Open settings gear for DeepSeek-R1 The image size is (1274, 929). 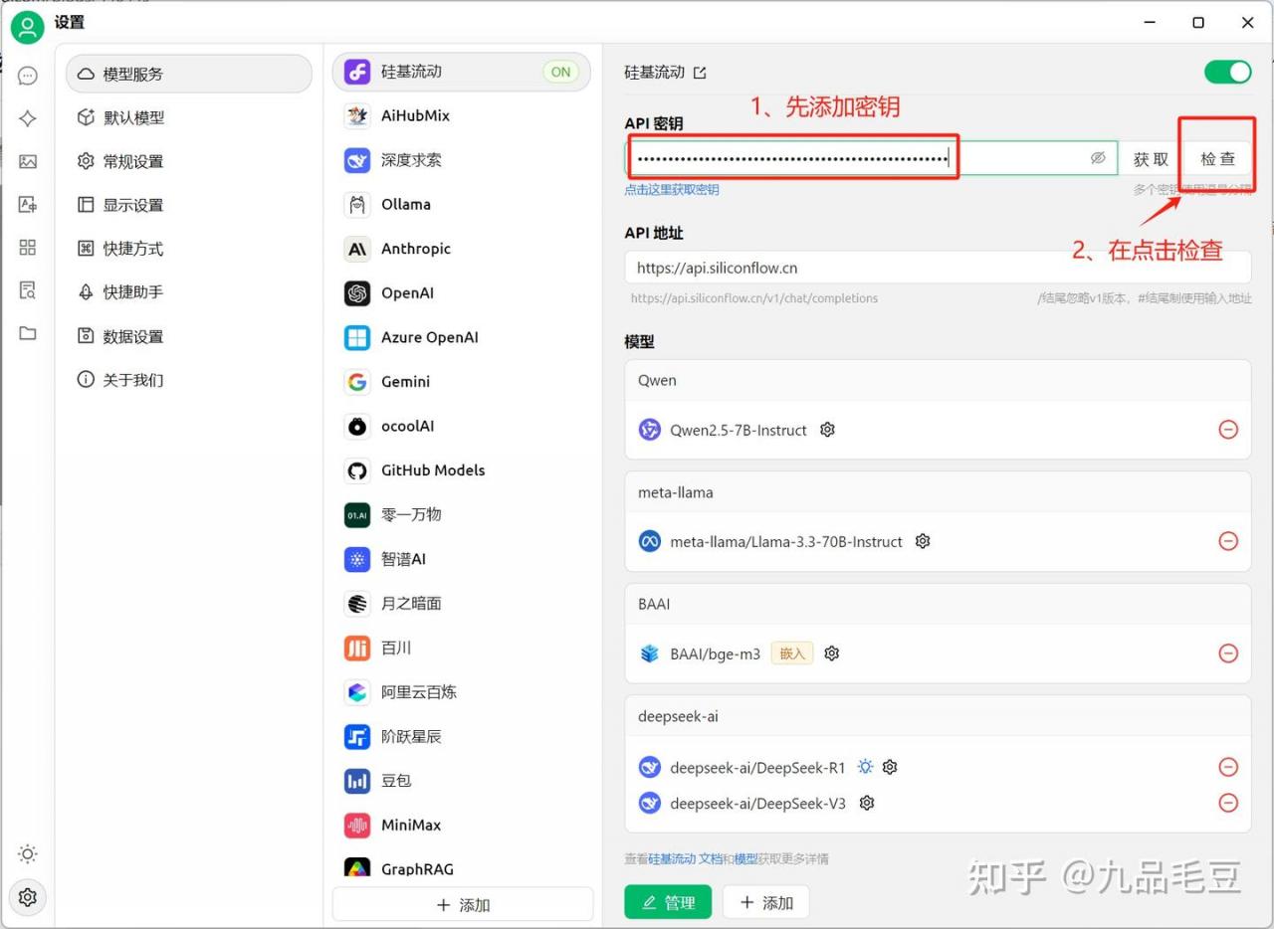(890, 767)
